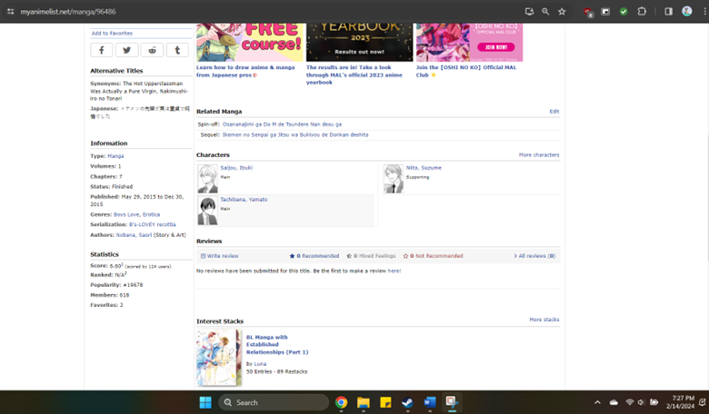The image size is (709, 414).
Task: Open All reviews link
Action: point(534,256)
